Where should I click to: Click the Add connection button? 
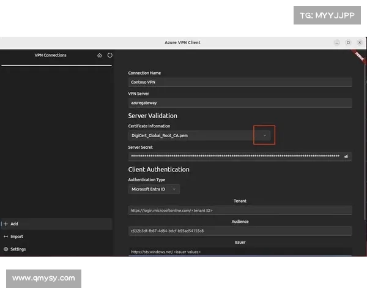coord(56,224)
